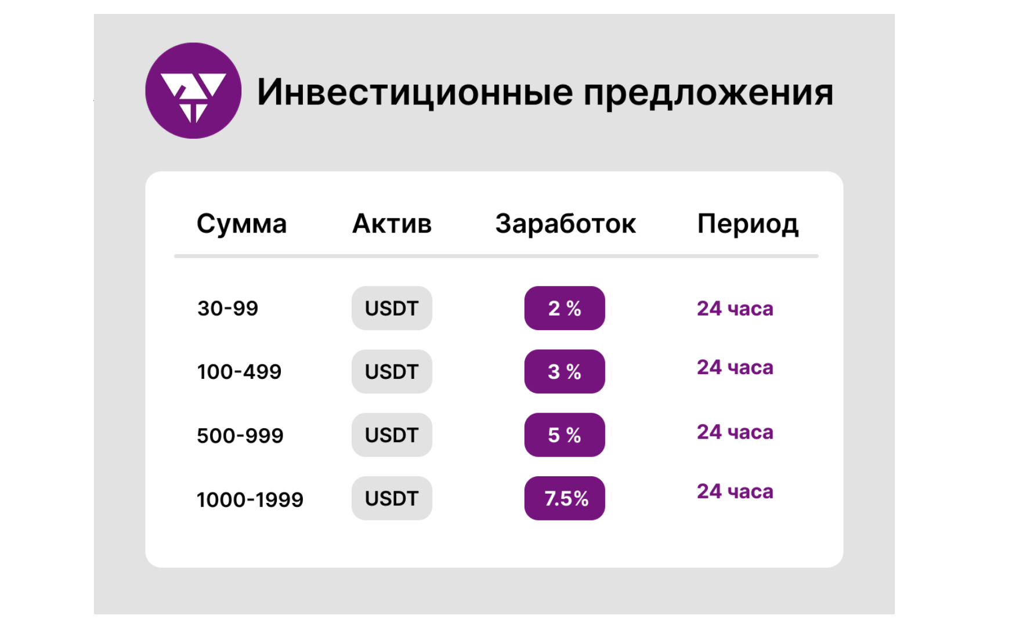Click USDT badge in the 100-499 row
1012x630 pixels.
392,372
